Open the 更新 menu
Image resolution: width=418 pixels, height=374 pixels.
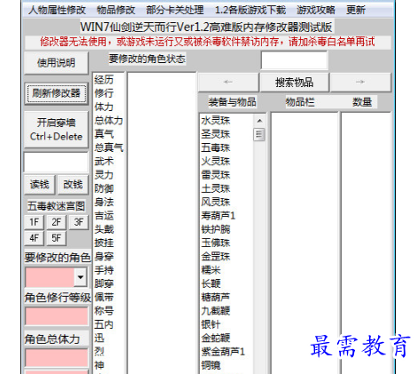click(356, 11)
